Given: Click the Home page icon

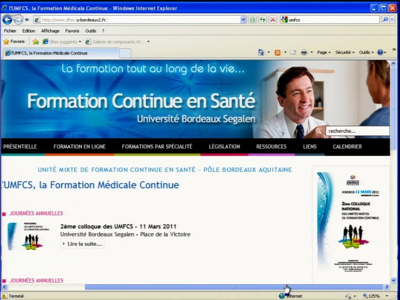Looking at the screenshot, I should (x=261, y=52).
